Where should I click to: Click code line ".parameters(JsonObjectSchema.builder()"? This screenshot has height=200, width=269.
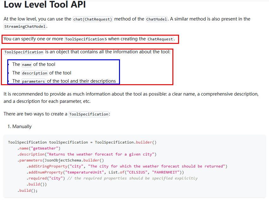click(x=61, y=160)
